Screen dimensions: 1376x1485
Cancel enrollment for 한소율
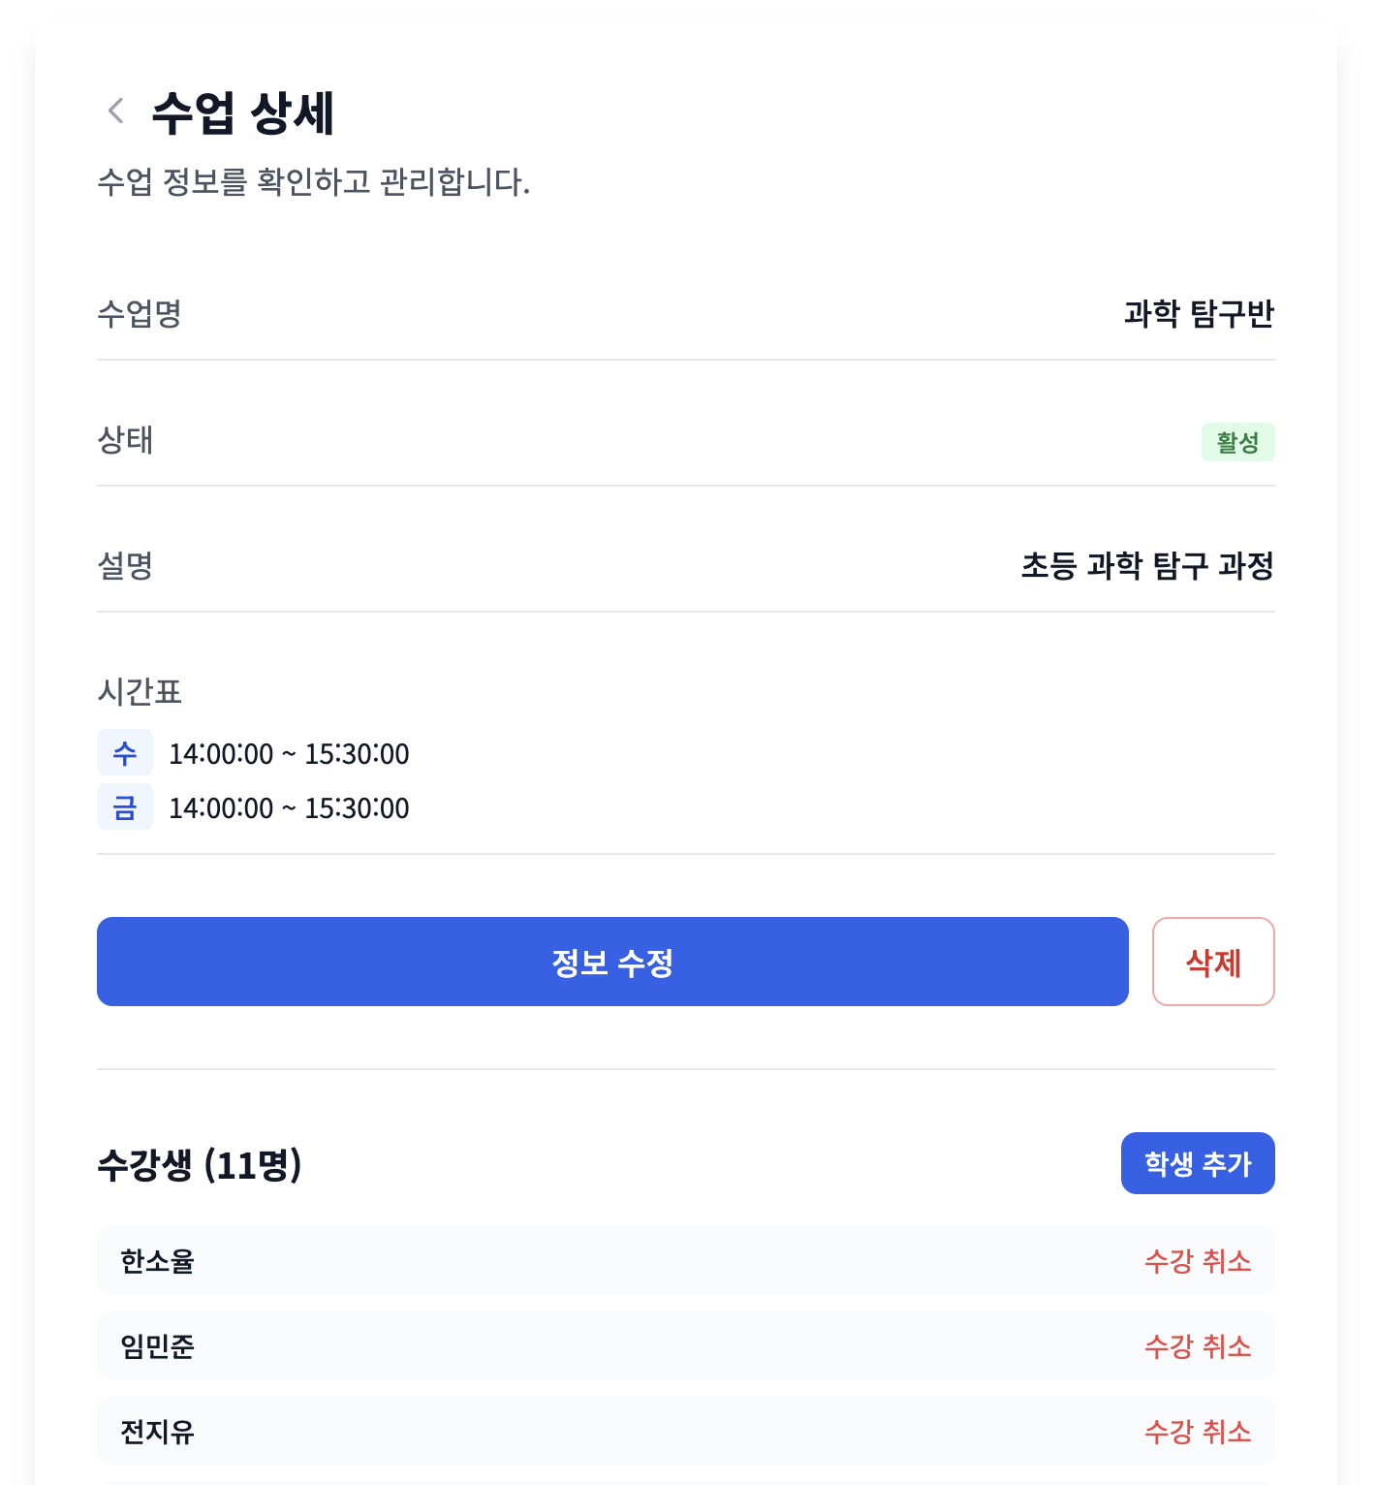point(1199,1261)
